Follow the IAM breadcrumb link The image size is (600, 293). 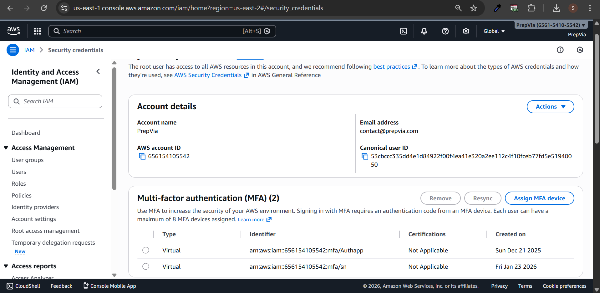tap(29, 50)
